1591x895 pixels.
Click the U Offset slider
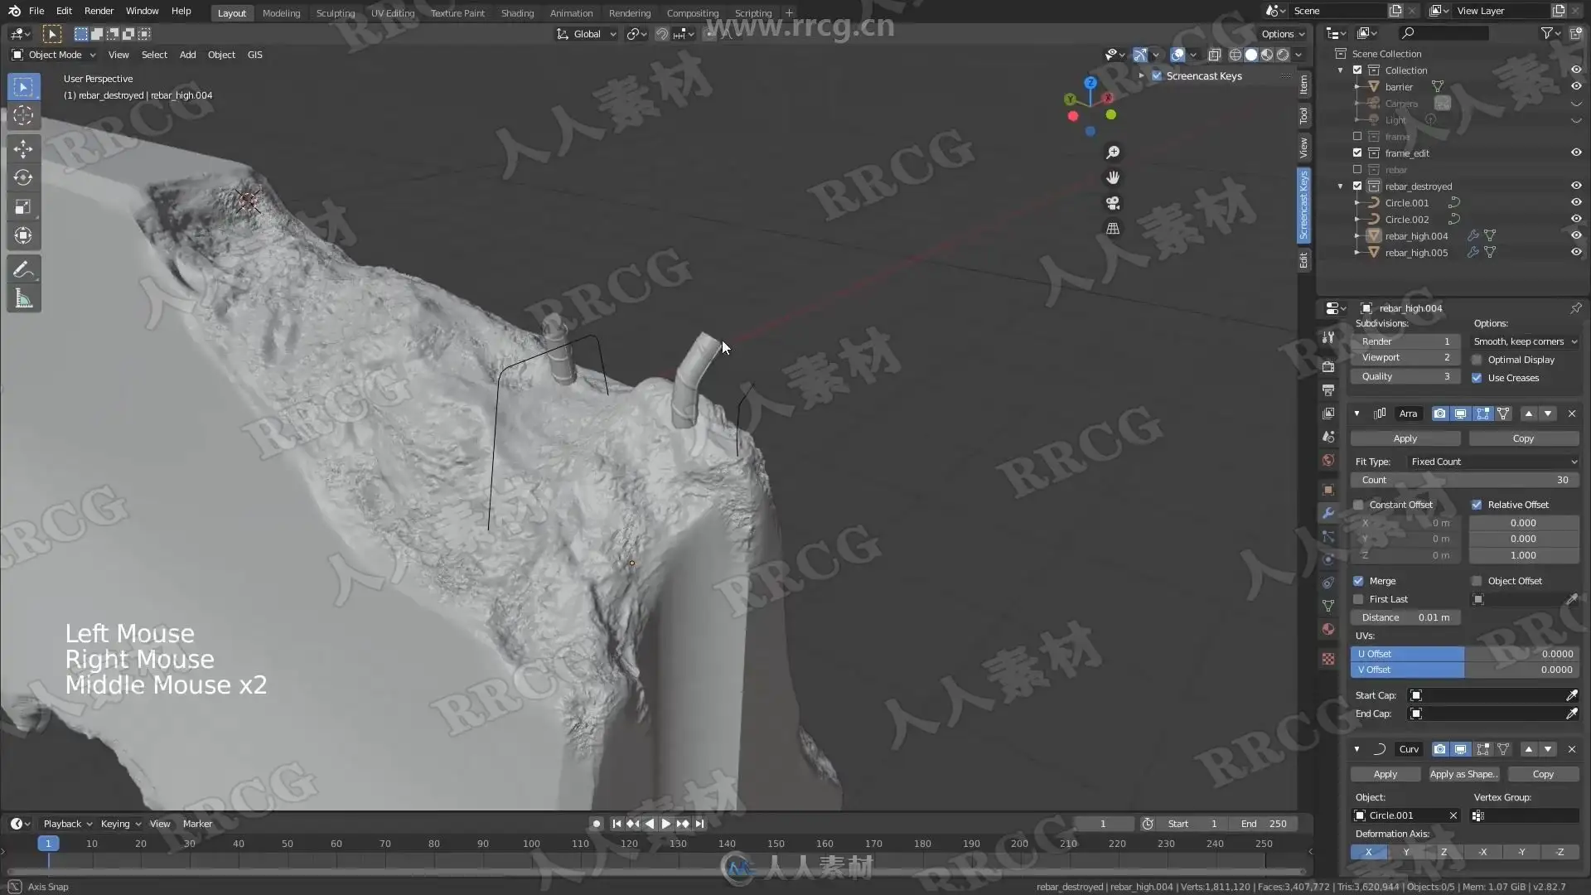pyautogui.click(x=1464, y=654)
